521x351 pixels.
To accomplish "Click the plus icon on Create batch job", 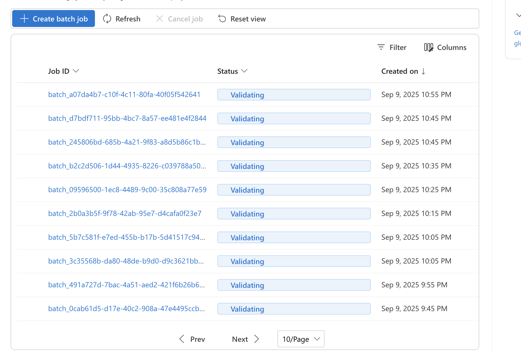I will point(24,19).
